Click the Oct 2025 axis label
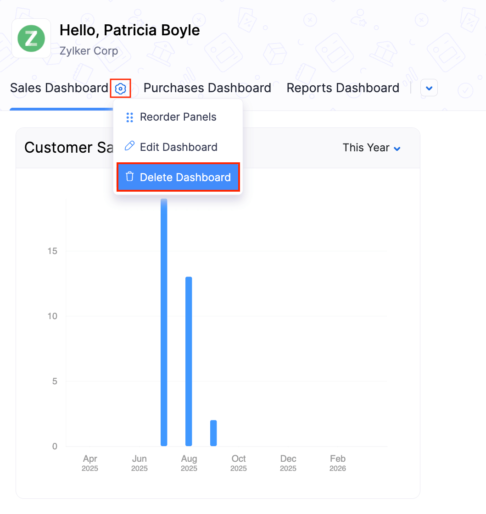Image resolution: width=486 pixels, height=514 pixels. 238,463
